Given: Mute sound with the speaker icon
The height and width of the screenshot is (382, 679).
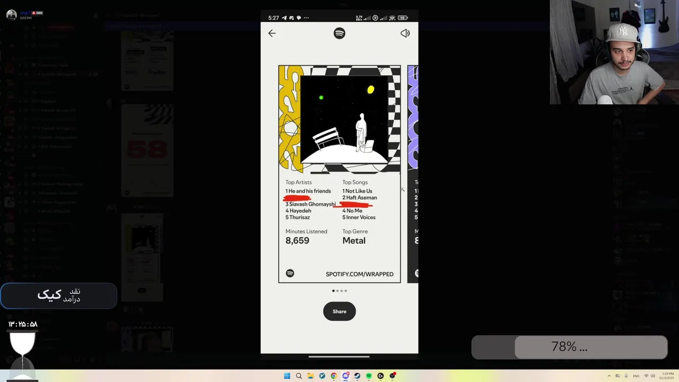Looking at the screenshot, I should (405, 33).
